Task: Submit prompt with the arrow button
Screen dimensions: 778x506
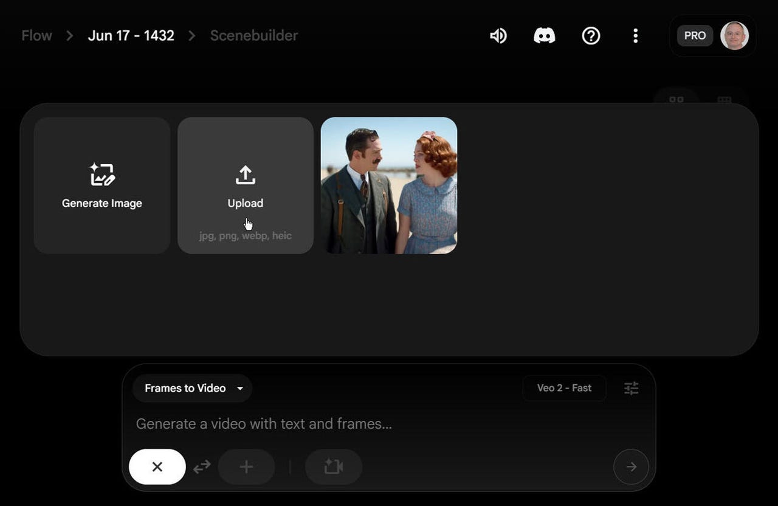Action: (x=632, y=467)
